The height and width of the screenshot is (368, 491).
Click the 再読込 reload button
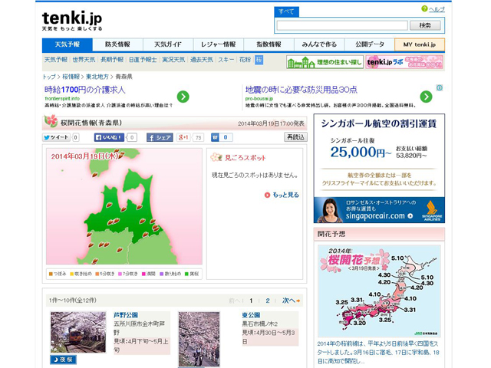[295, 137]
